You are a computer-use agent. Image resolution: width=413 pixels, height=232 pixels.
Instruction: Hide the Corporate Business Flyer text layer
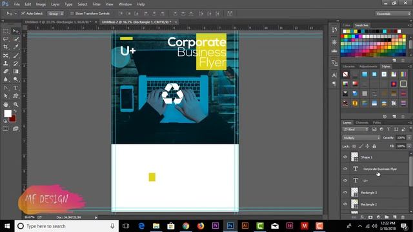click(345, 169)
